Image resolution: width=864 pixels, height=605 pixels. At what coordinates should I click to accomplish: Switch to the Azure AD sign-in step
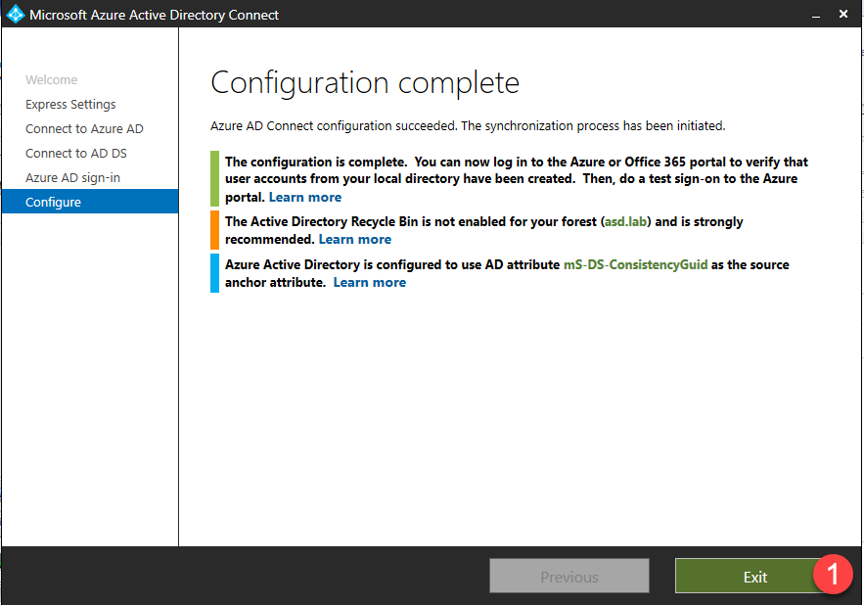click(73, 178)
